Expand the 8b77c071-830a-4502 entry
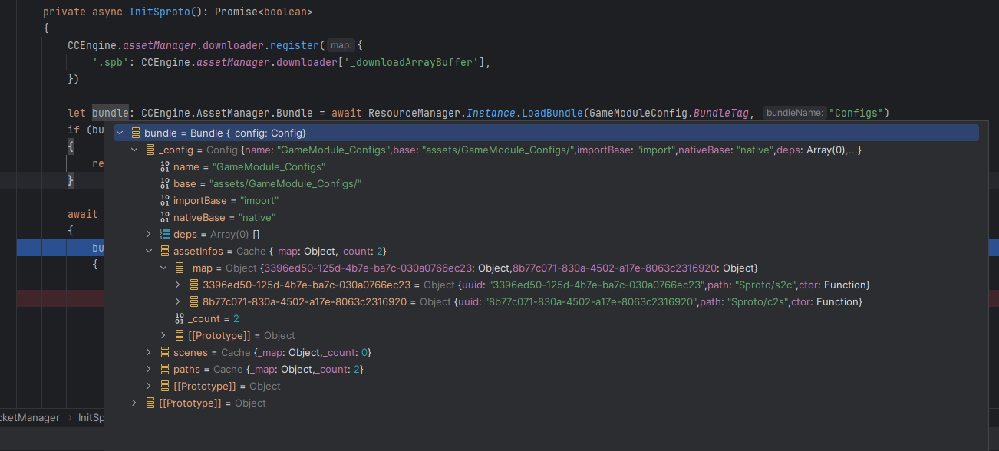 pyautogui.click(x=178, y=302)
